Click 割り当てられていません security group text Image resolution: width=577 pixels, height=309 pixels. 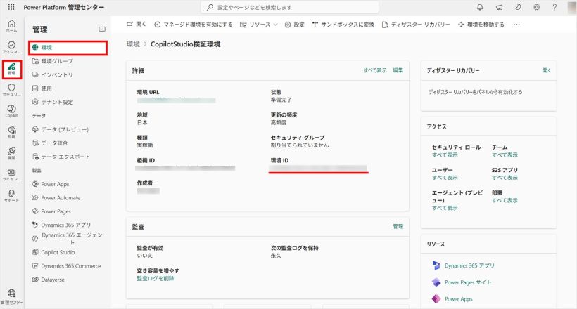[300, 145]
